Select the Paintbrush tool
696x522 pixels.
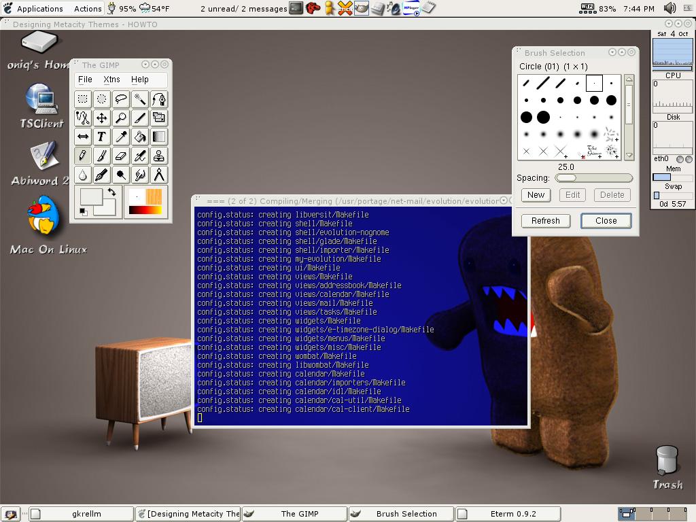point(102,156)
